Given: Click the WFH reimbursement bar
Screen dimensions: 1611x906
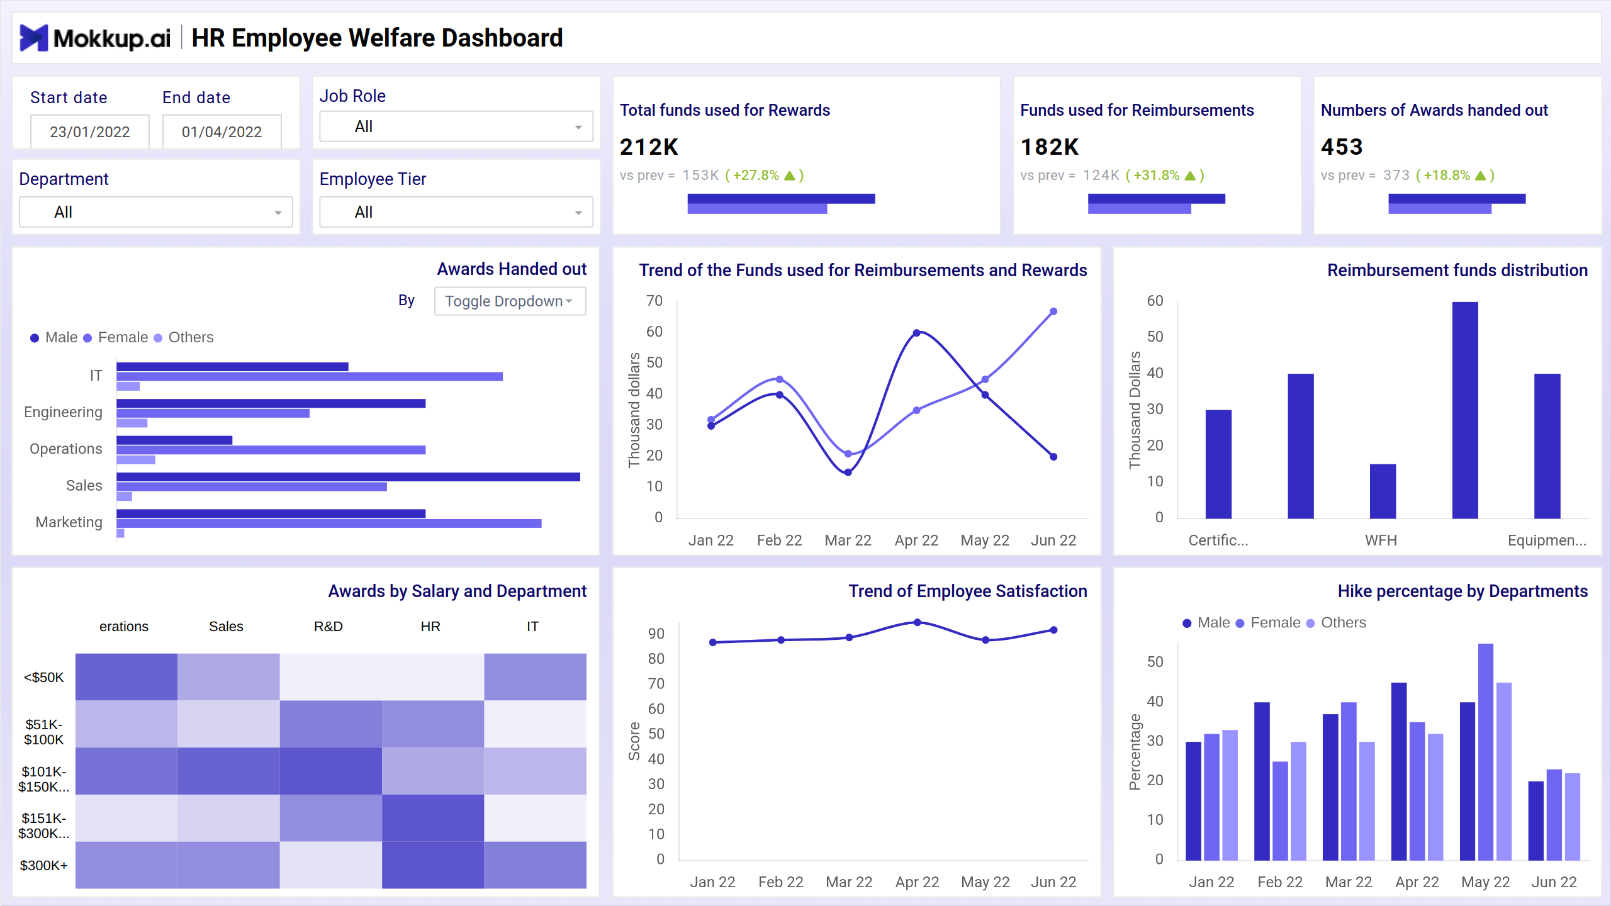Looking at the screenshot, I should 1383,491.
